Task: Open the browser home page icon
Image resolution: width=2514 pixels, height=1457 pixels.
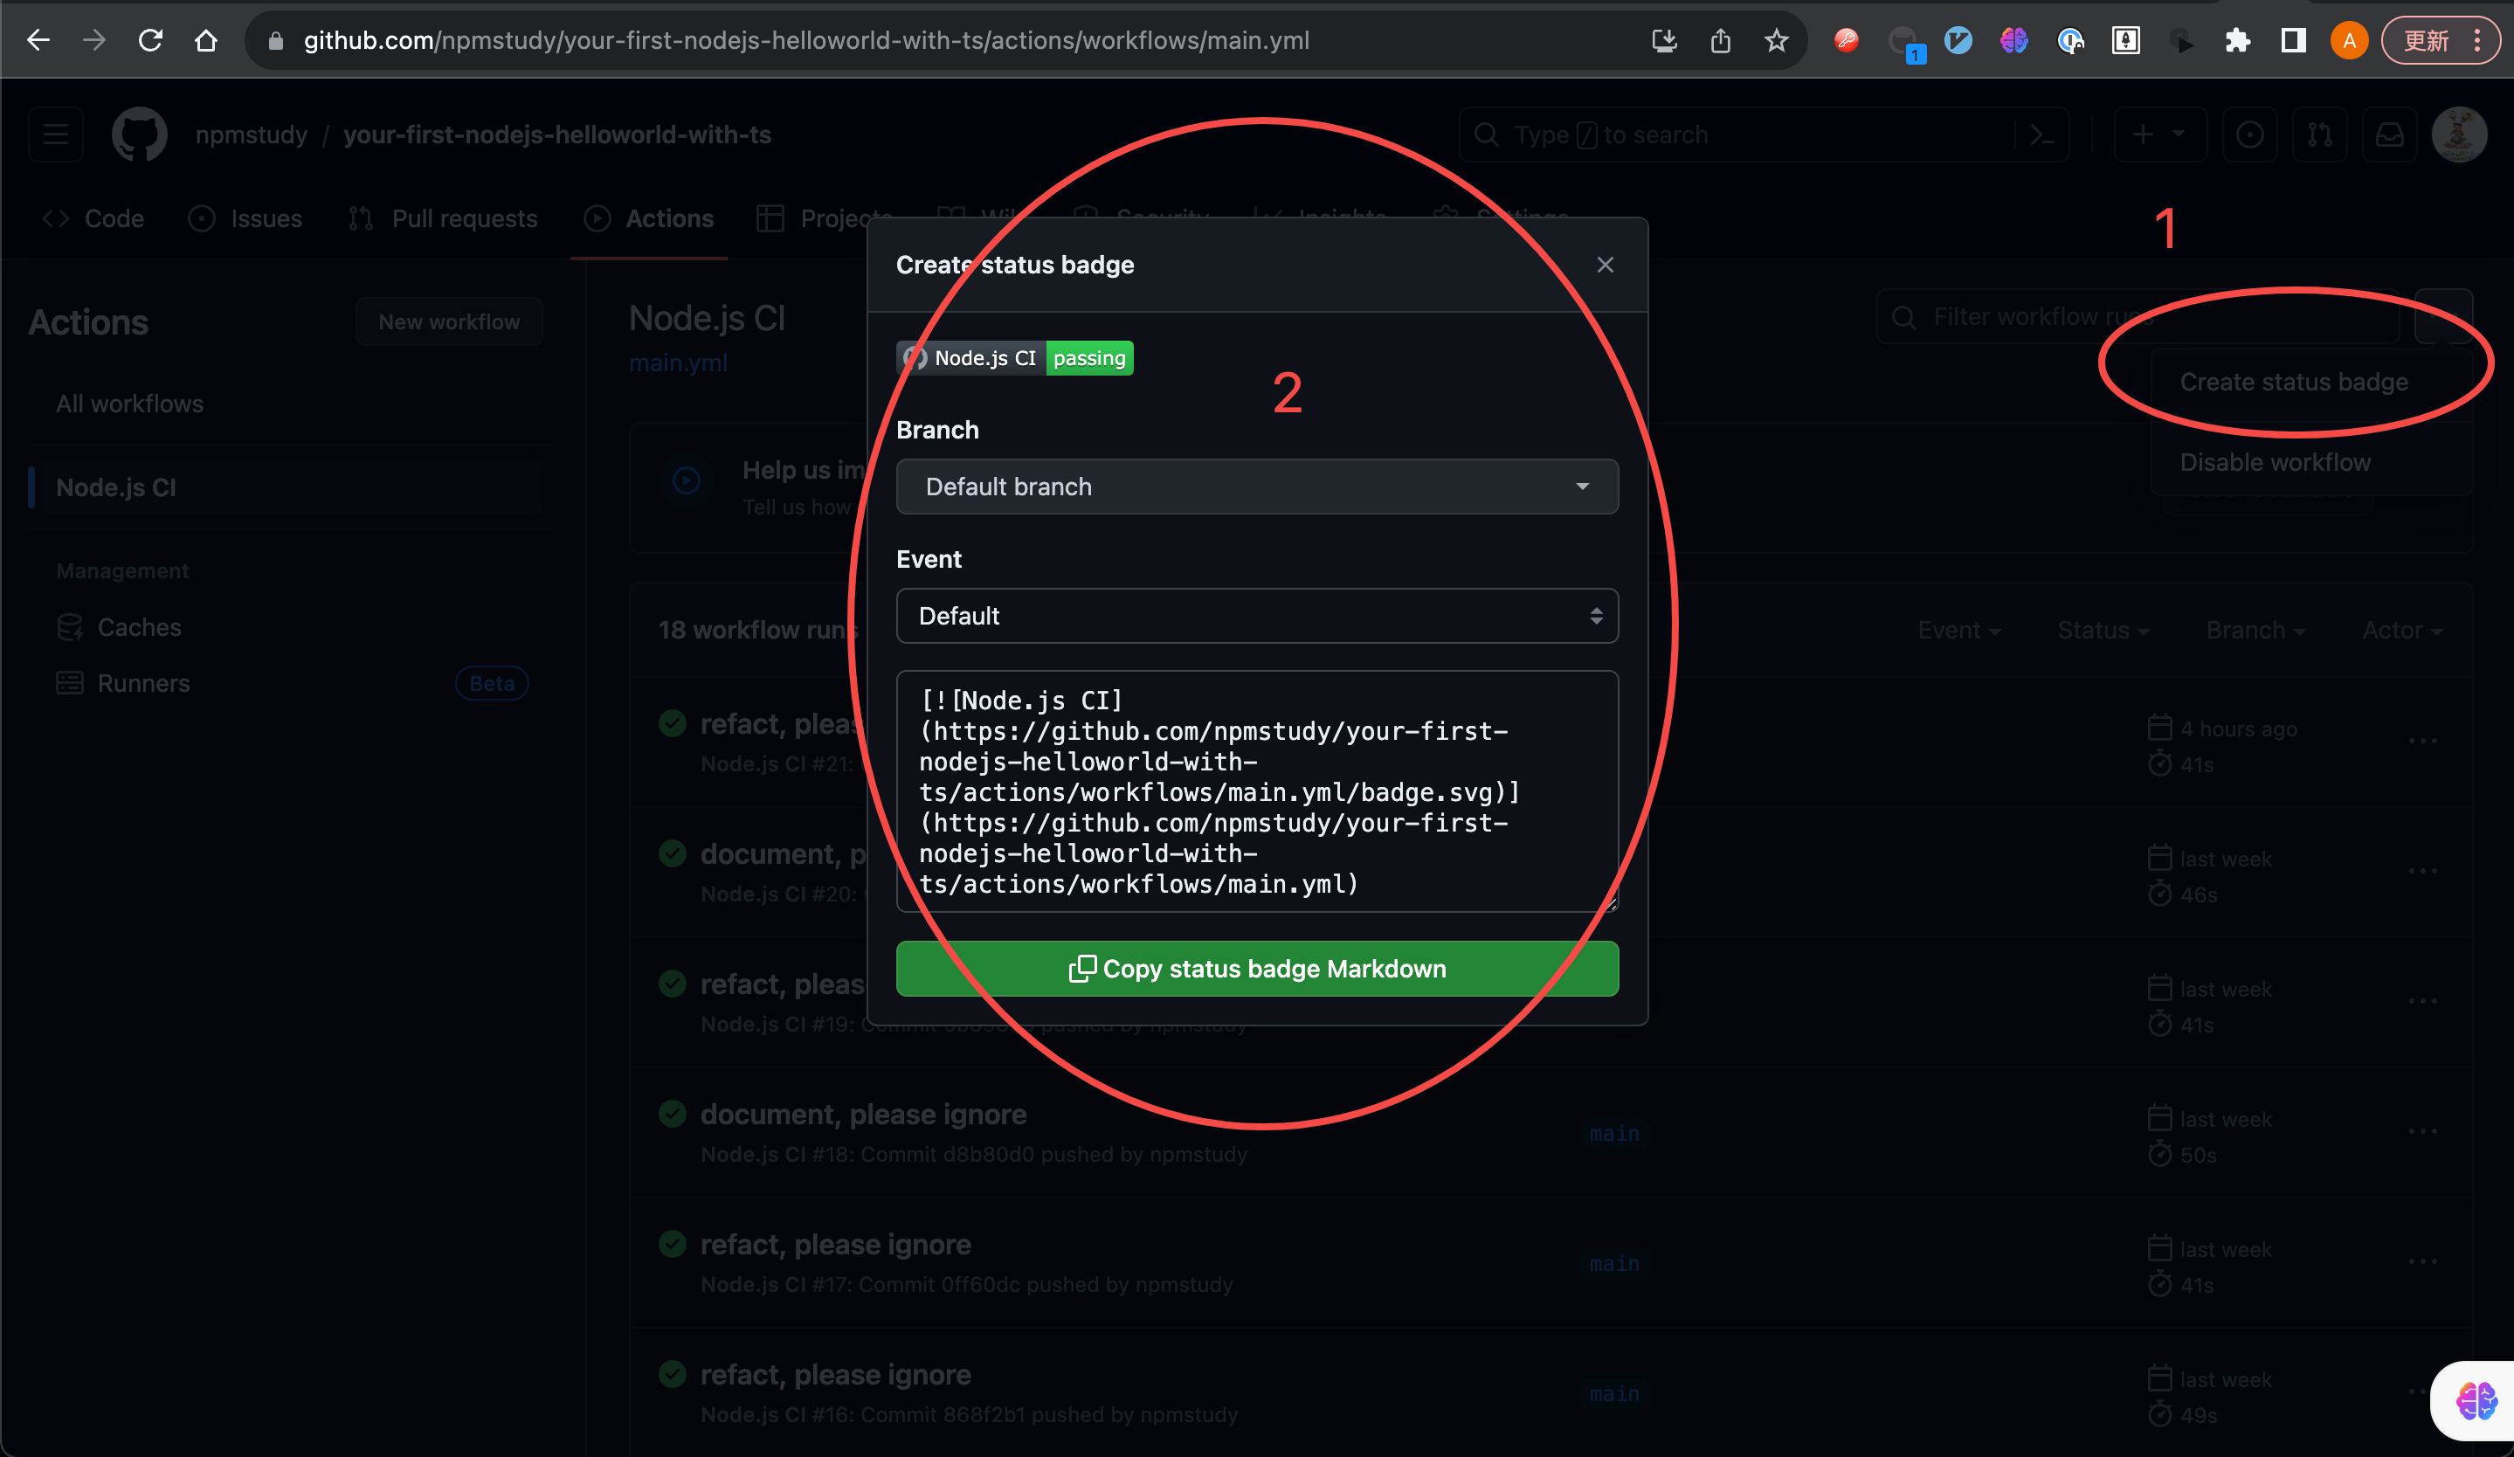Action: tap(206, 40)
